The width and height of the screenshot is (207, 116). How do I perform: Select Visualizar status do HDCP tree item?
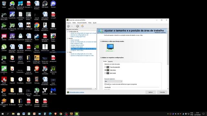77,45
